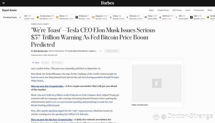
Task: Click the Tether diamond icon in ticker
Action: point(146,17)
